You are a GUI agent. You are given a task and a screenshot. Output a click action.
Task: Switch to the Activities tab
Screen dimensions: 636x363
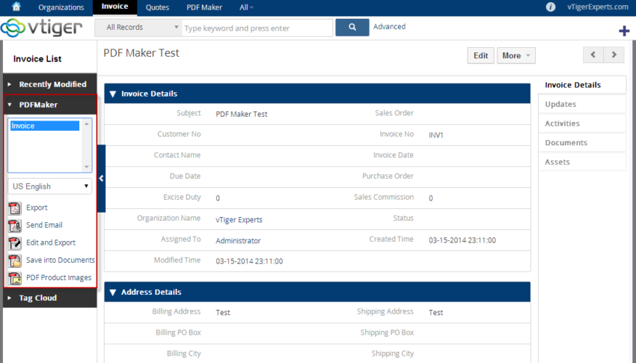(582, 123)
